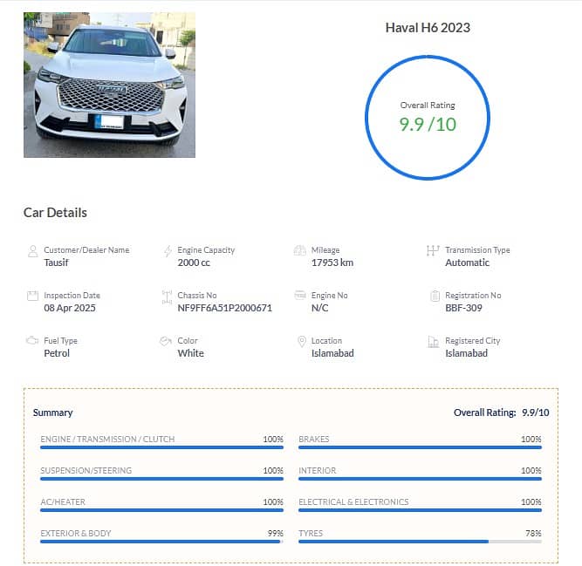Select the fuel type value Petrol
This screenshot has height=566, width=582.
pos(57,353)
